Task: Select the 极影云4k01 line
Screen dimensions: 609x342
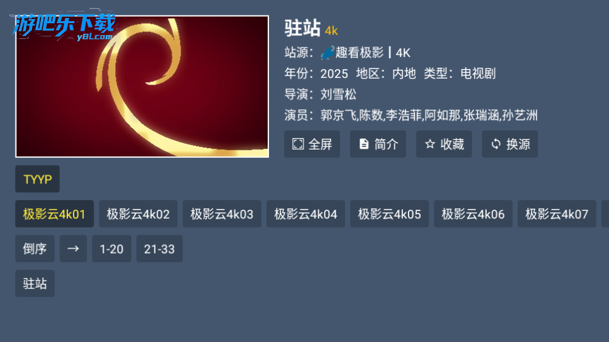Action: click(x=54, y=214)
